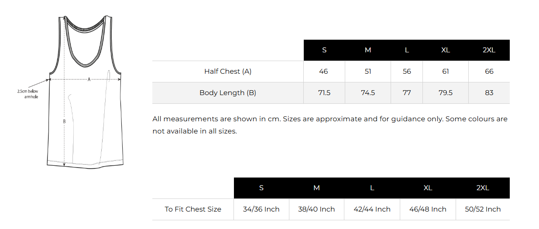Click the 38/40 Inch chest size cell
Viewport: 539px width, 229px height.
[x=316, y=209]
